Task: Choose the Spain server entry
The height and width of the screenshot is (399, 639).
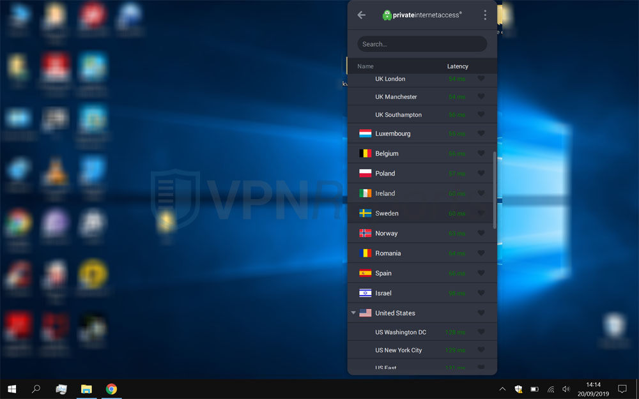Action: [x=383, y=273]
